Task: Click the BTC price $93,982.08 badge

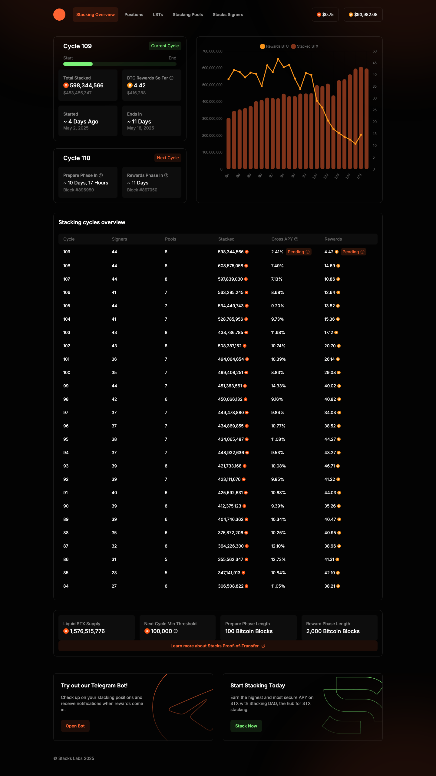Action: [363, 15]
